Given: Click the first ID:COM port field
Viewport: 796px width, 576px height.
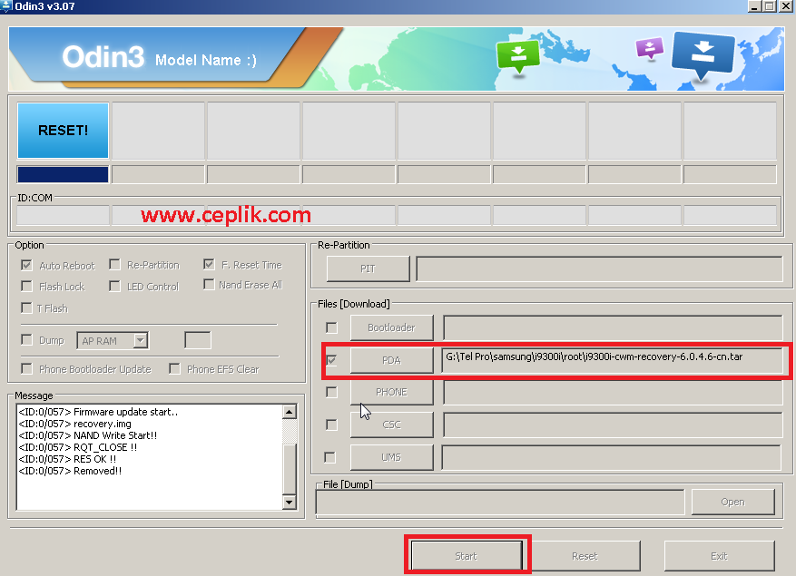Looking at the screenshot, I should click(x=63, y=215).
